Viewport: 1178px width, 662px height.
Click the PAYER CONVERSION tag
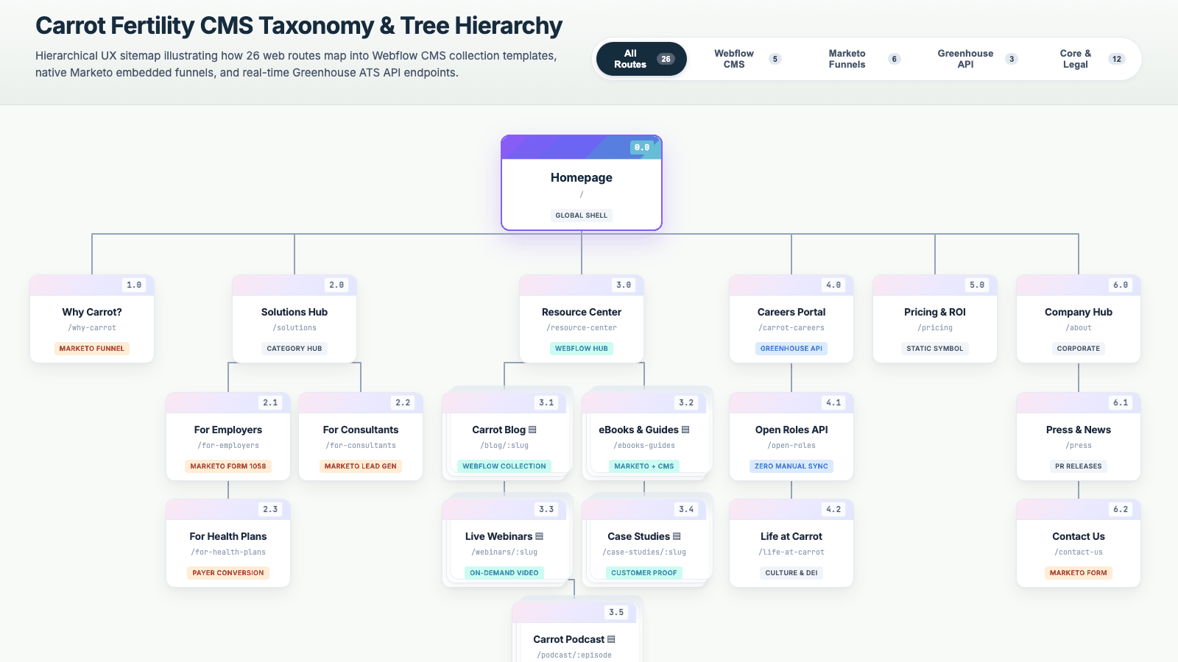(228, 573)
